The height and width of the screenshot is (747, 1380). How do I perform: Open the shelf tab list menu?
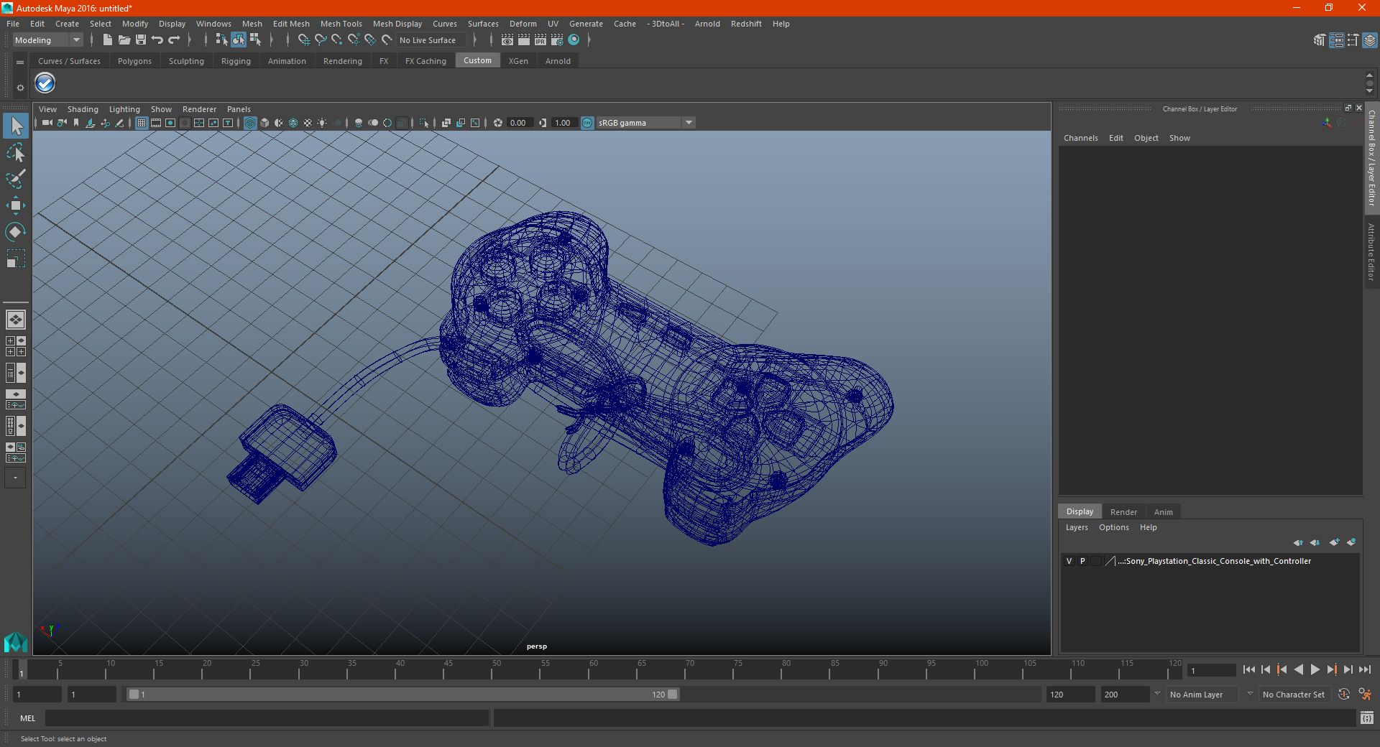(x=20, y=62)
